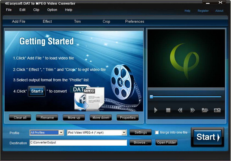The image size is (231, 161).
Task: Take a snapshot with camera icon
Action: point(217,110)
